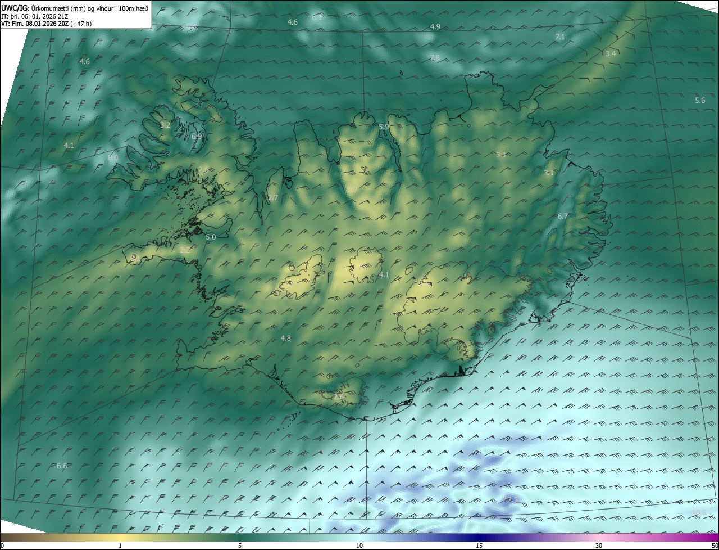The height and width of the screenshot is (550, 719).
Task: Click the 4.6 label below the title box
Action: [x=85, y=61]
